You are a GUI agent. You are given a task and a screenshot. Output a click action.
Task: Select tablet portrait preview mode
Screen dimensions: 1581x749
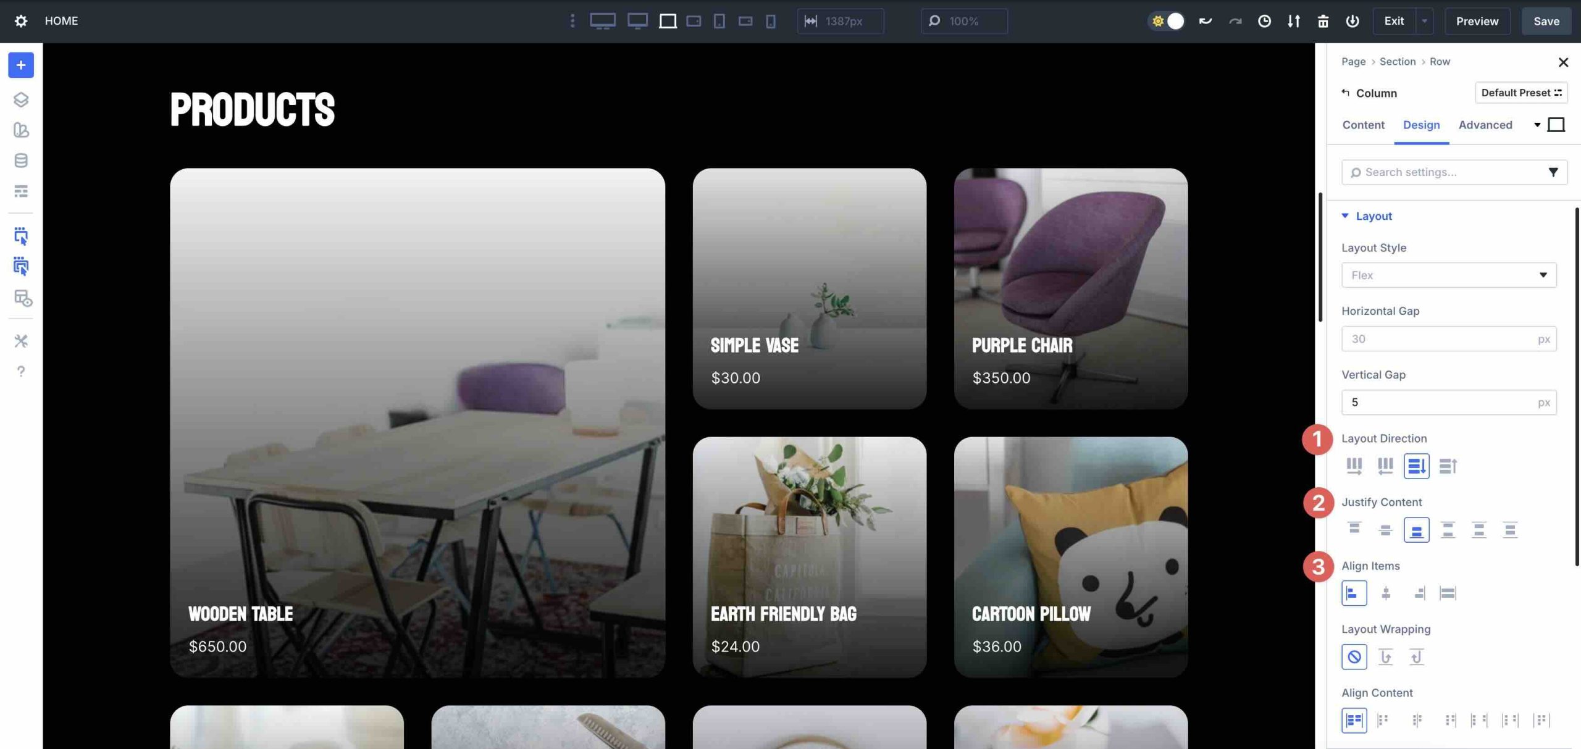(718, 20)
